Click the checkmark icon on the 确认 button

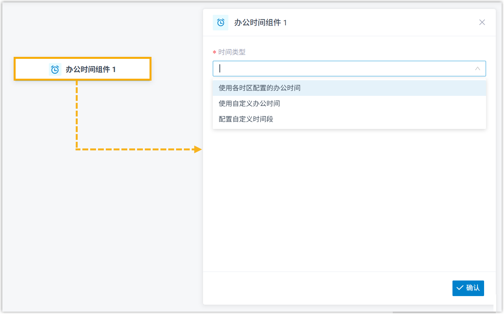click(459, 288)
